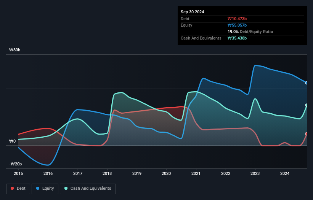Screen dimensions: 313x200
Task: Click the Cash And Equivalents tooltip row label
Action: click(201, 38)
